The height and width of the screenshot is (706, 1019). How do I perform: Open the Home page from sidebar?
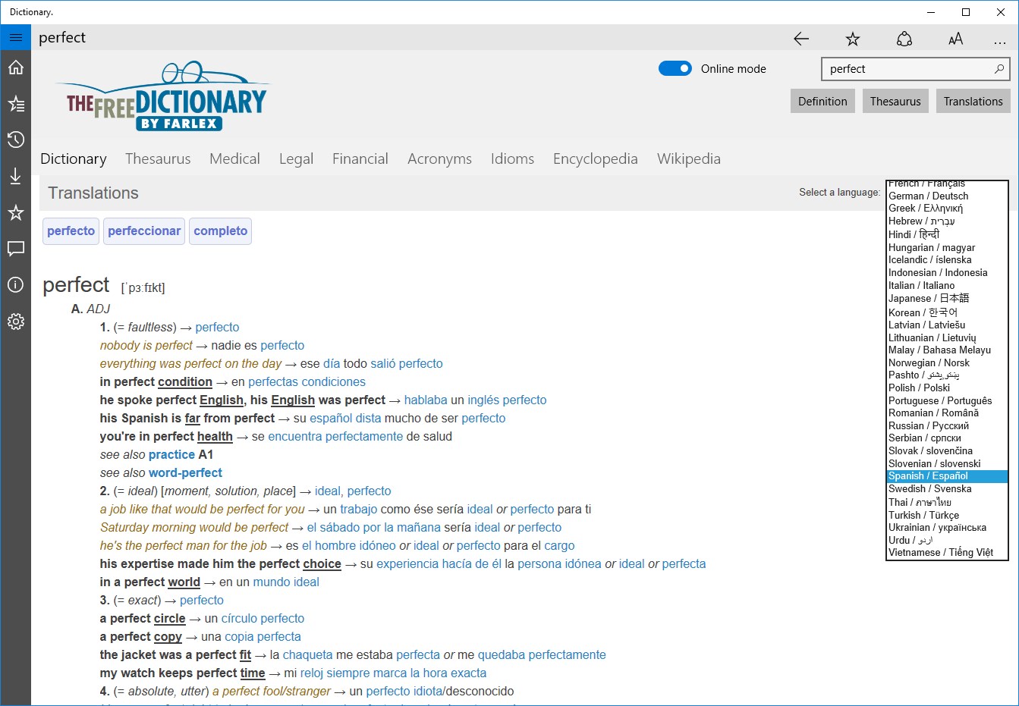pos(15,67)
